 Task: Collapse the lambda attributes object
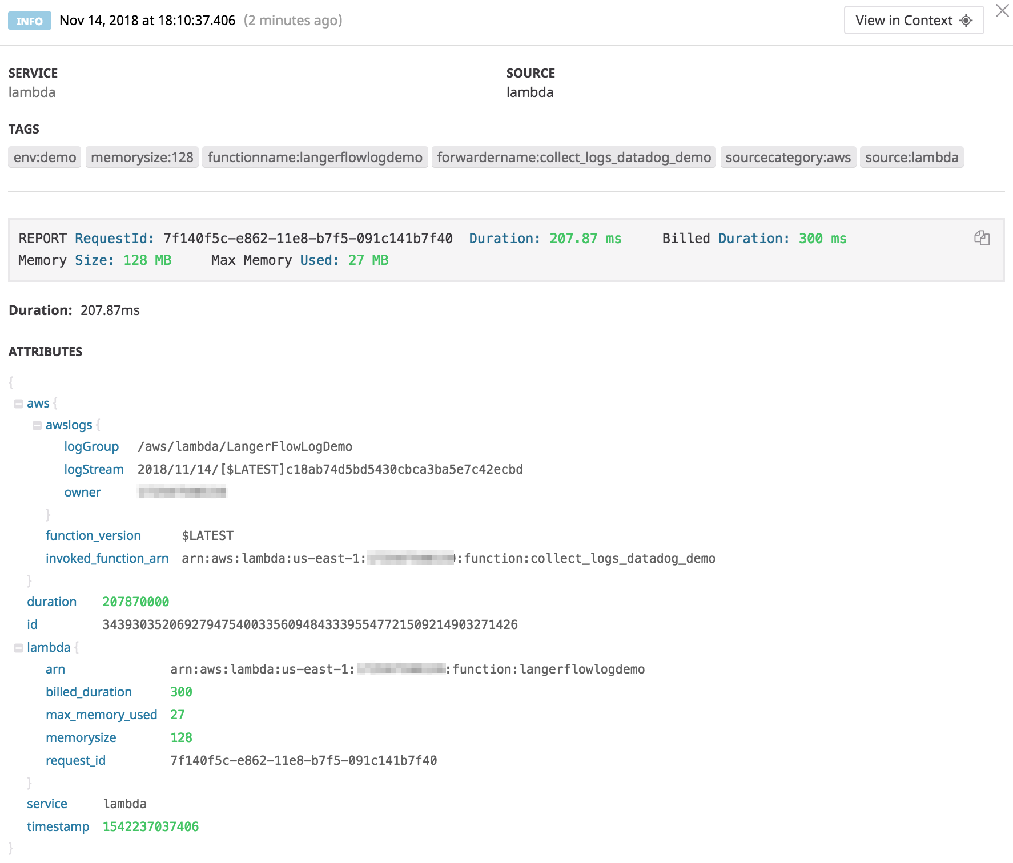[x=19, y=647]
